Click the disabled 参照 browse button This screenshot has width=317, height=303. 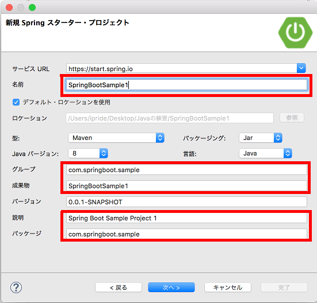point(292,118)
